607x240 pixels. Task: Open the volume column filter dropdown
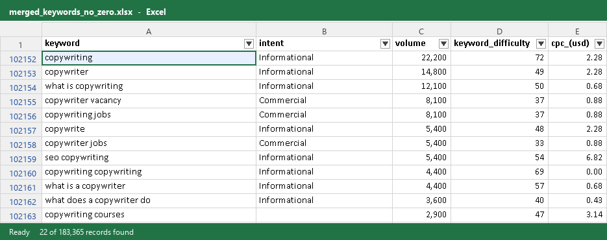click(443, 43)
